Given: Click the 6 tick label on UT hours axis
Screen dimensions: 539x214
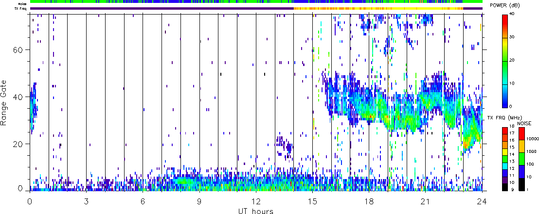Looking at the screenshot, I should tap(143, 201).
